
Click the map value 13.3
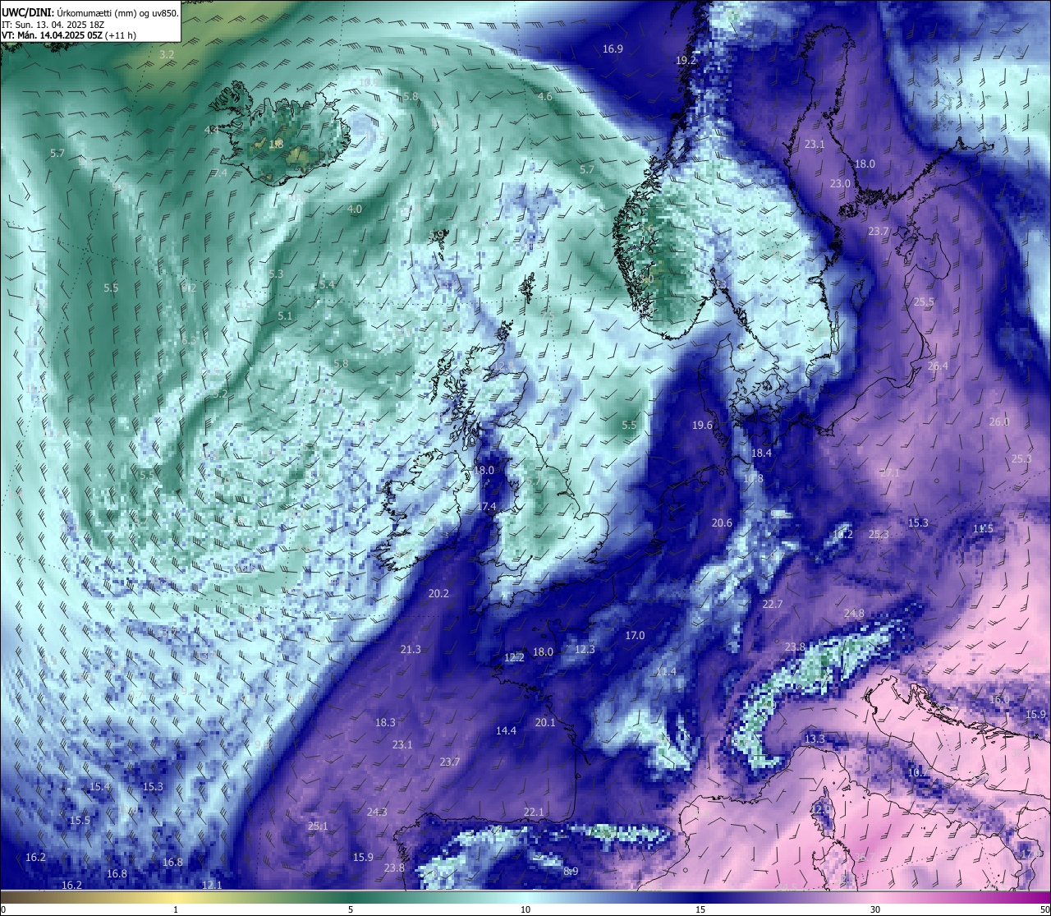click(x=815, y=739)
